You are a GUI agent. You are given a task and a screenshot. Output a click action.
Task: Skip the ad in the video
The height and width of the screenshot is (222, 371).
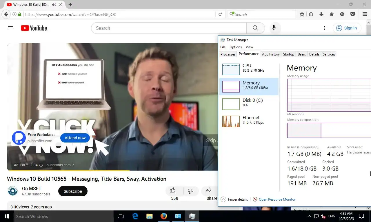[211, 140]
